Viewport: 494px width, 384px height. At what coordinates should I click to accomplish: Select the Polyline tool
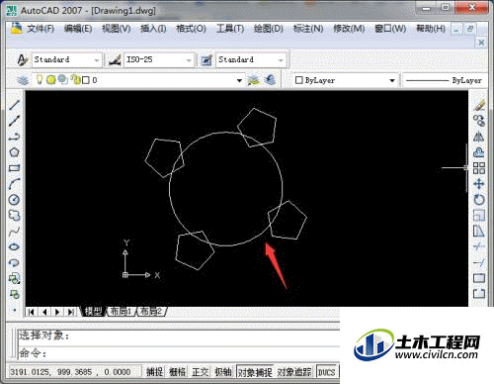tap(14, 137)
